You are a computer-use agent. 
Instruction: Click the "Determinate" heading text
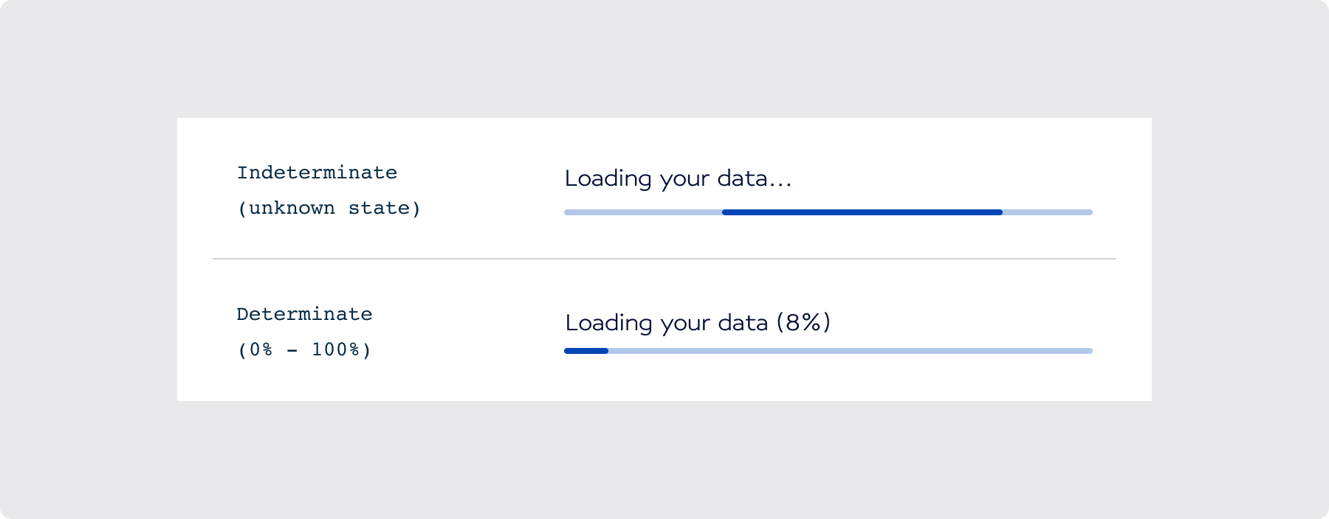(x=304, y=314)
